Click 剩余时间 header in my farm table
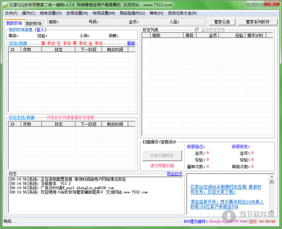The image size is (282, 229). (115, 49)
